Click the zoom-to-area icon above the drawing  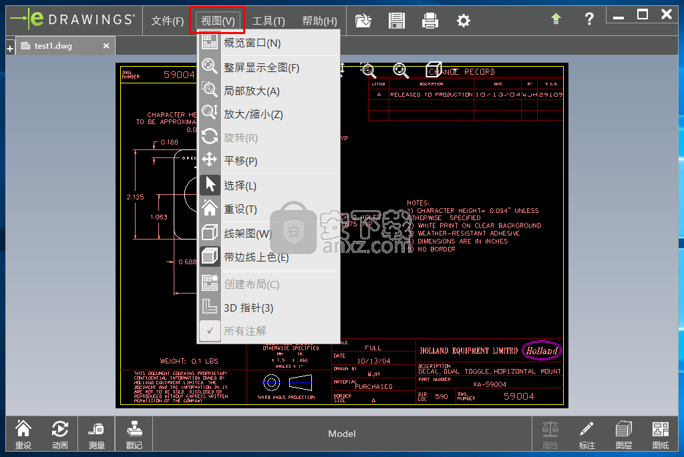click(x=368, y=70)
